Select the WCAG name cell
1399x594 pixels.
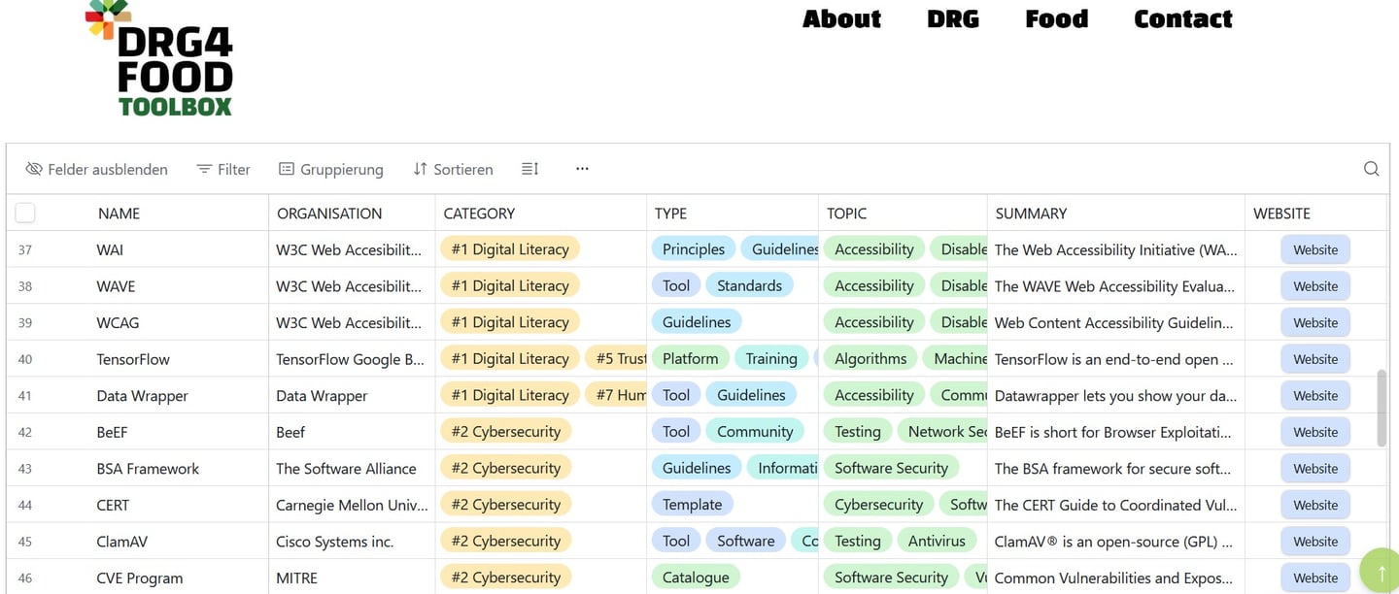178,322
